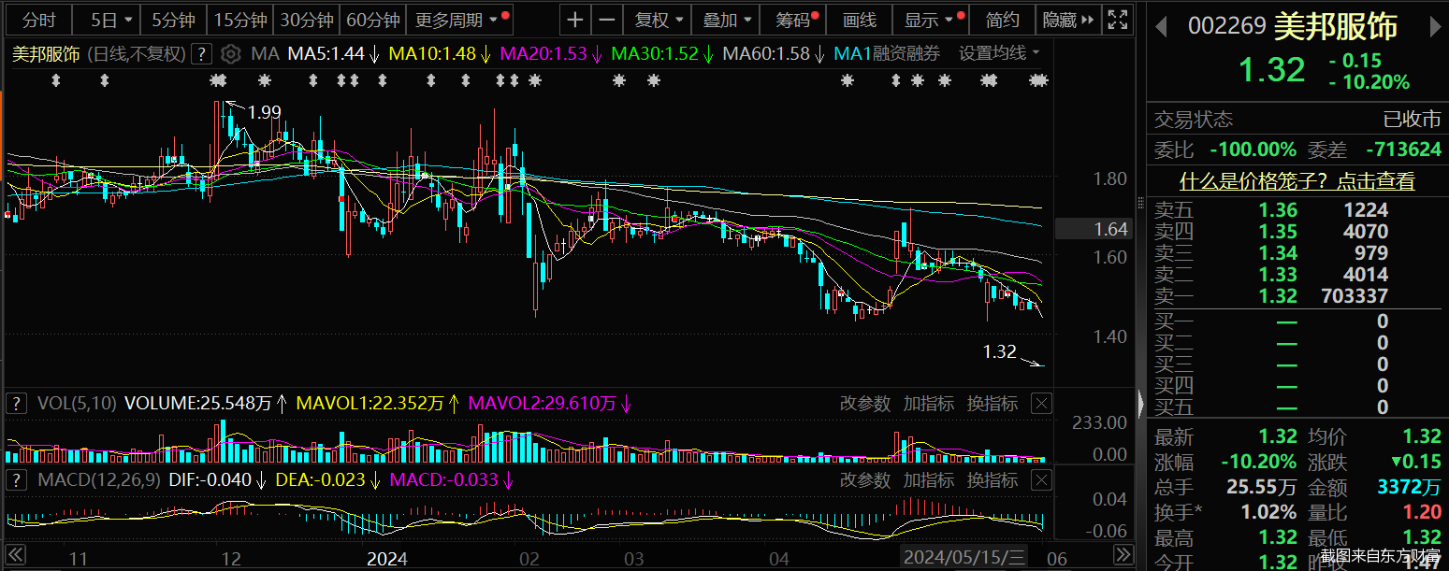Click the zoom out minus icon
1449x571 pixels.
(x=607, y=20)
